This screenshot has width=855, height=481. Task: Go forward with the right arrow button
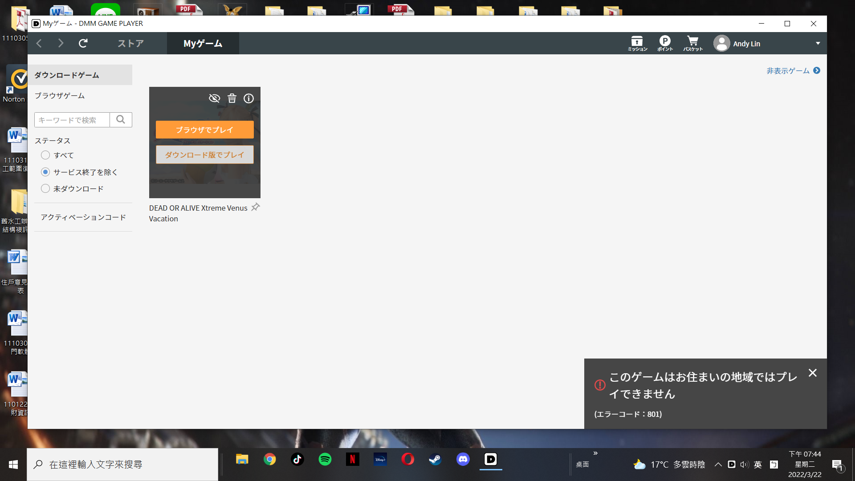61,43
